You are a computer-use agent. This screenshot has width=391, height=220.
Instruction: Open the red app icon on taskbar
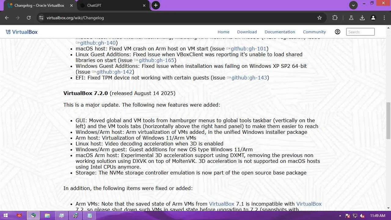click(19, 215)
